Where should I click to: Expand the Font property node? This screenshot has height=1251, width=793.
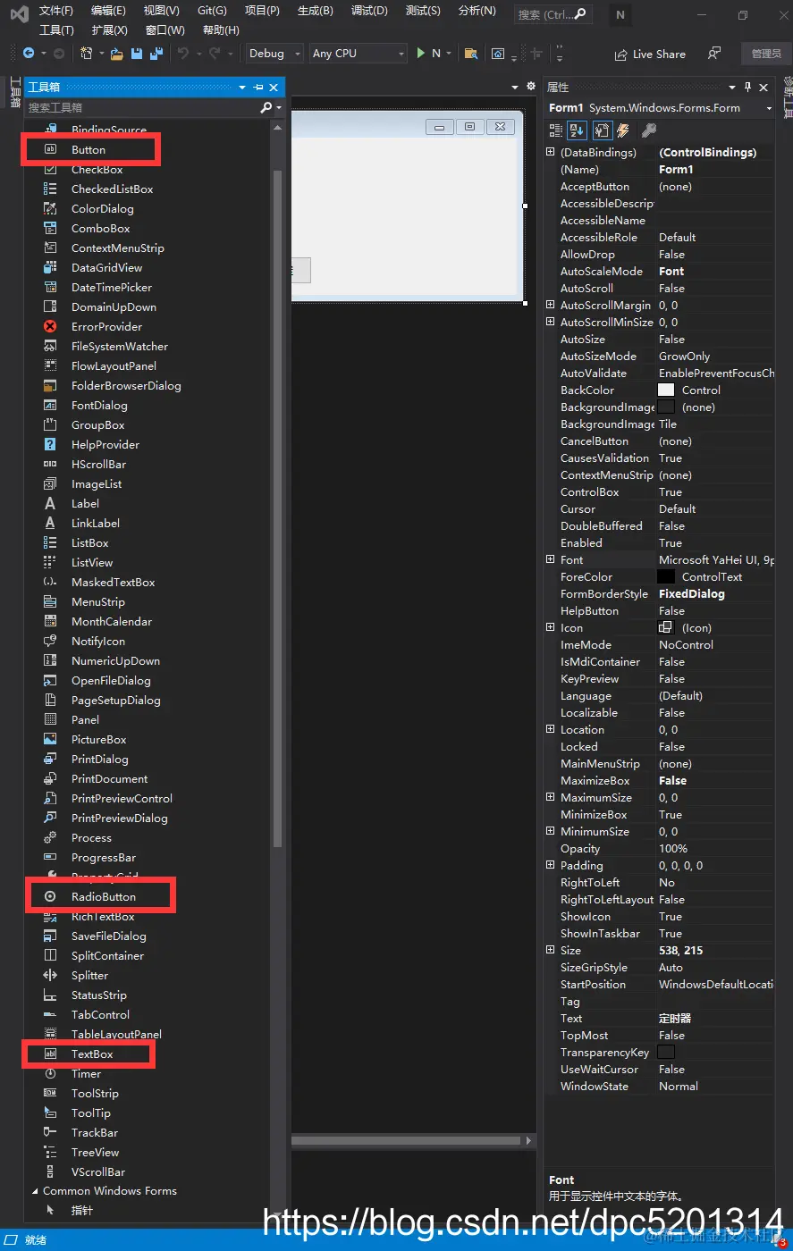tap(551, 560)
